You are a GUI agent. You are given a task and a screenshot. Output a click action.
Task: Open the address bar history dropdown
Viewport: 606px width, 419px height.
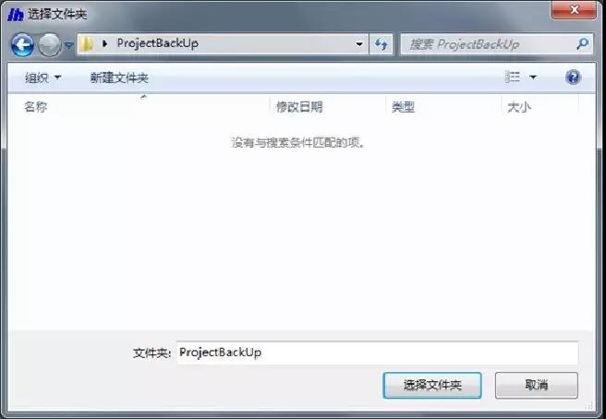(359, 44)
